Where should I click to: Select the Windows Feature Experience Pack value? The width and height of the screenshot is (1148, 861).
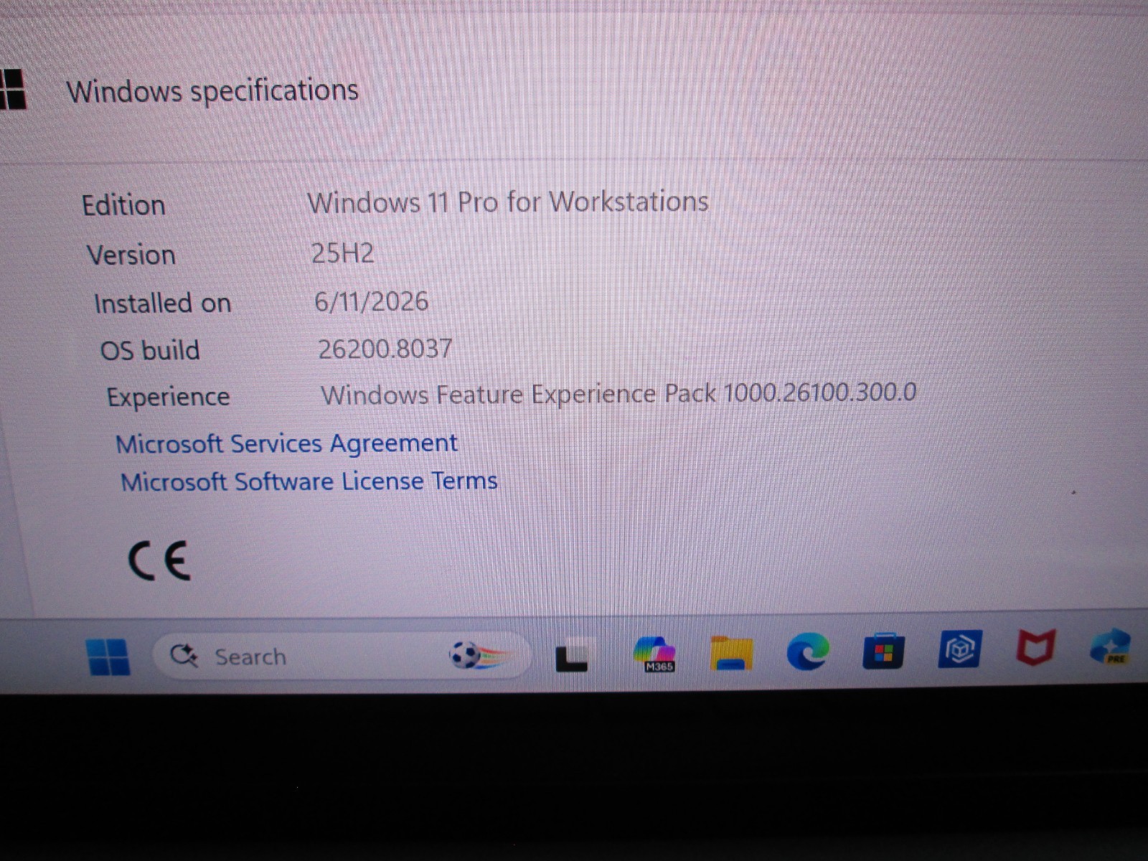(x=618, y=393)
